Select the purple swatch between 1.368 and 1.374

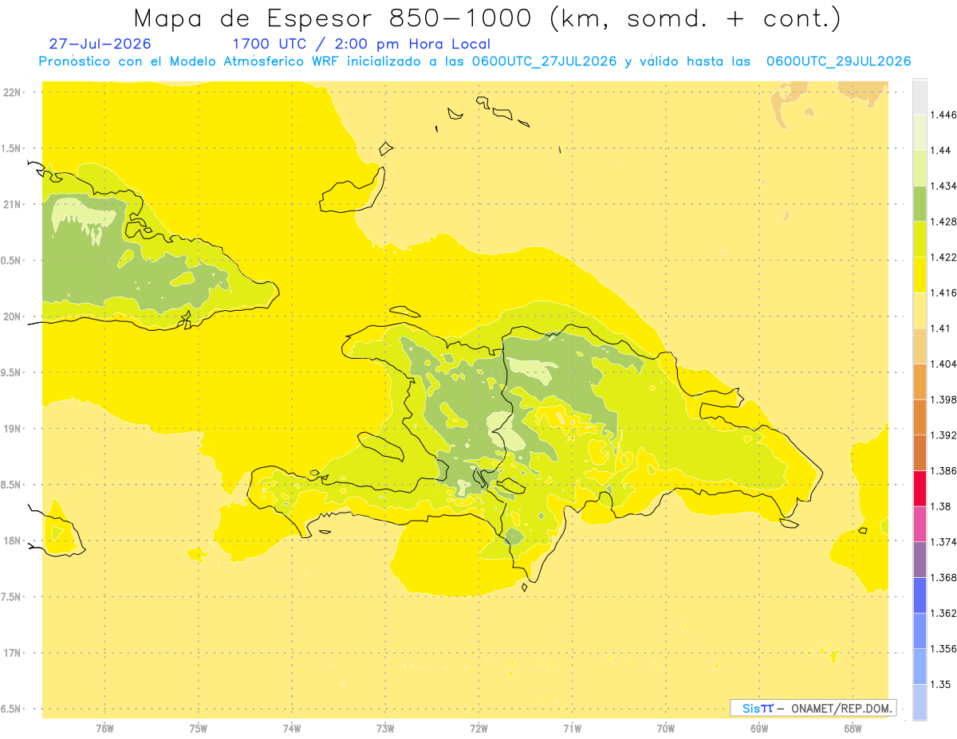[920, 560]
